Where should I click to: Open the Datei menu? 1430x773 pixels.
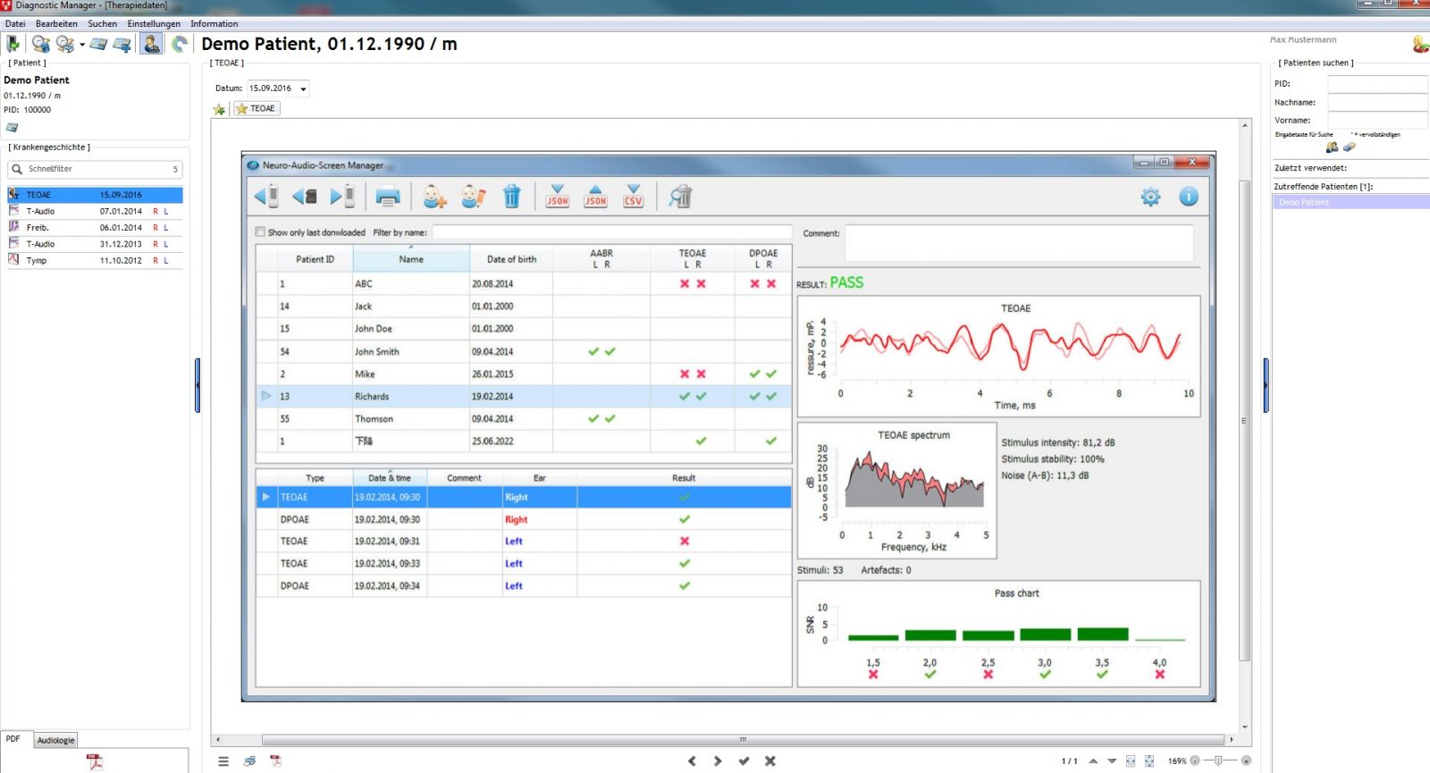point(15,24)
